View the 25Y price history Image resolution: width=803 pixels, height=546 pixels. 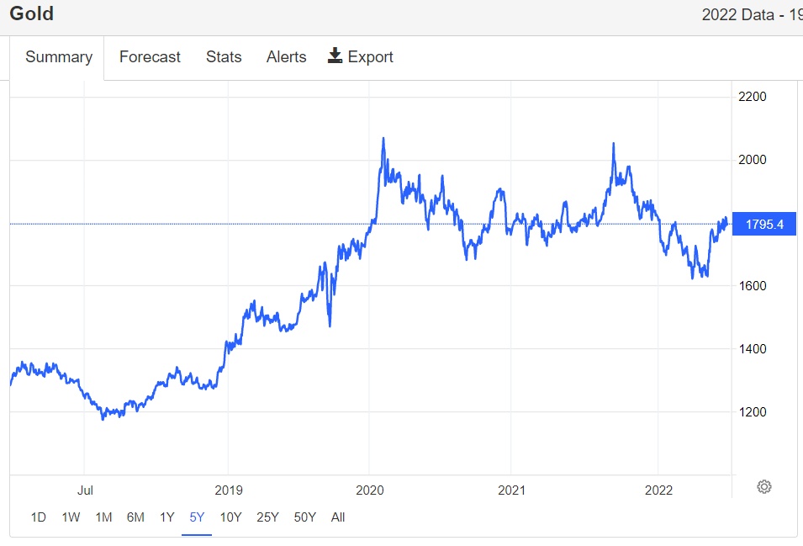pos(267,517)
